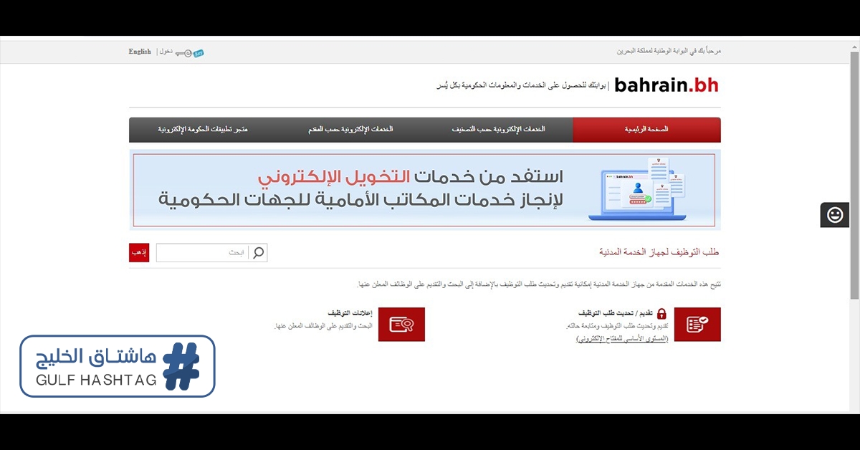
Task: Open إعلانات التوظيف link
Action: click(x=350, y=314)
